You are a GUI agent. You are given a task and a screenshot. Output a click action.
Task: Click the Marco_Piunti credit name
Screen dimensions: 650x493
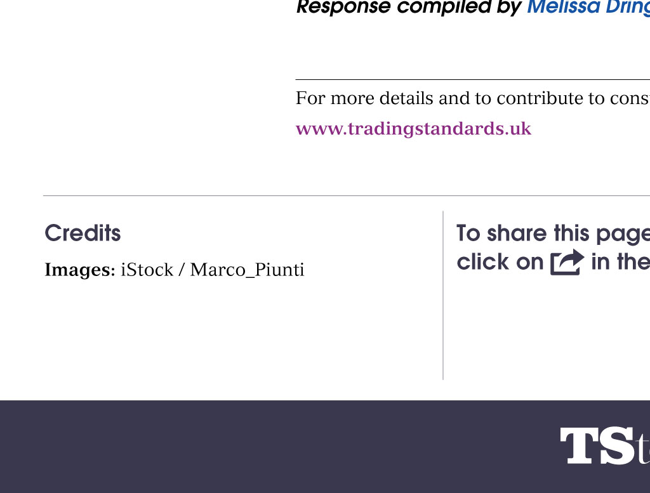point(247,270)
